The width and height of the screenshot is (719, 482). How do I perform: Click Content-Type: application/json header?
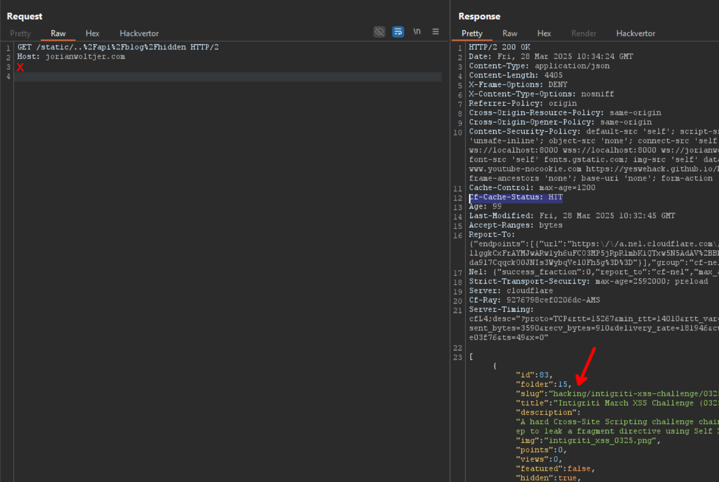539,66
